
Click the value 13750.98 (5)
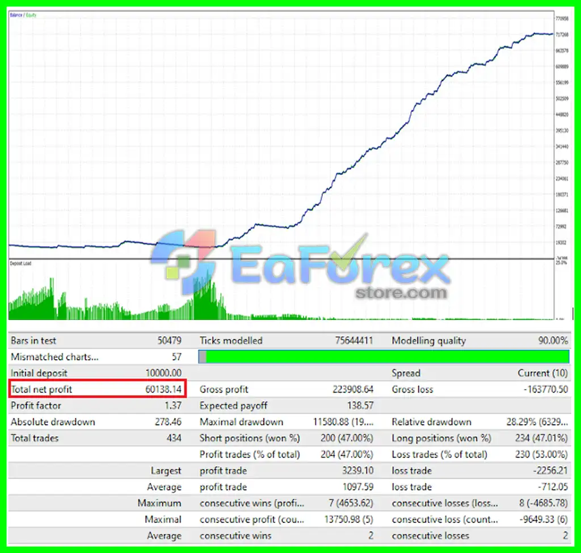click(x=349, y=520)
